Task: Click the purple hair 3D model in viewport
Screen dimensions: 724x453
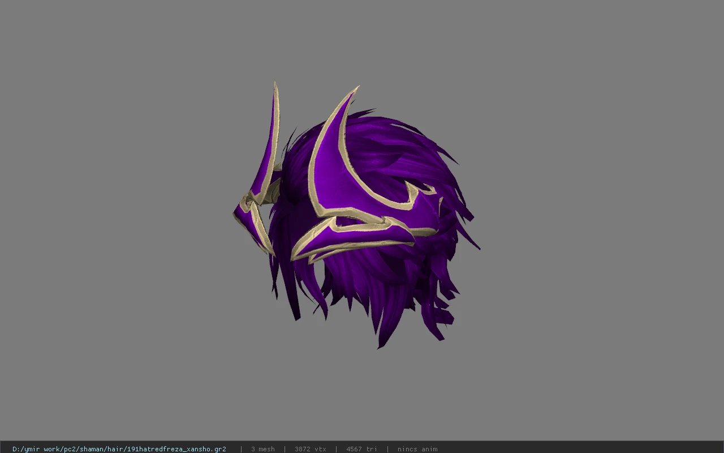Action: pos(356,215)
